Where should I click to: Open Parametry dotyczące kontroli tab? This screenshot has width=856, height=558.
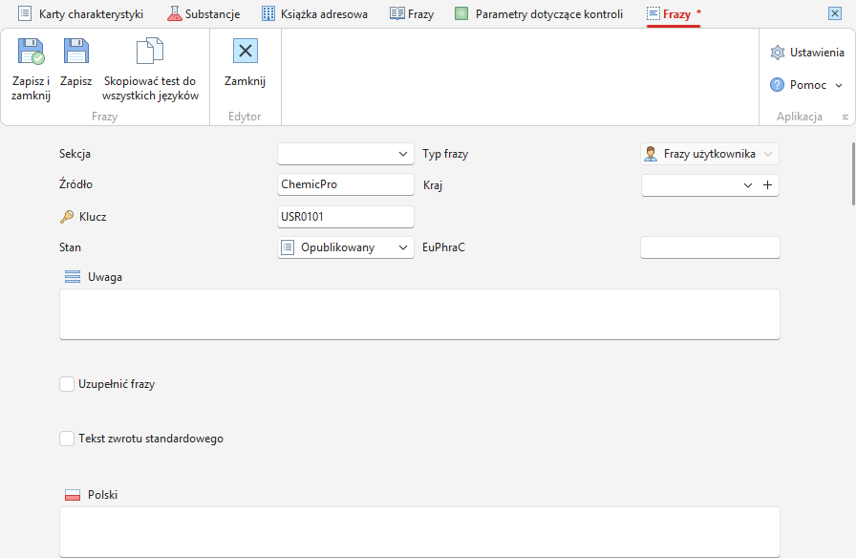point(539,13)
